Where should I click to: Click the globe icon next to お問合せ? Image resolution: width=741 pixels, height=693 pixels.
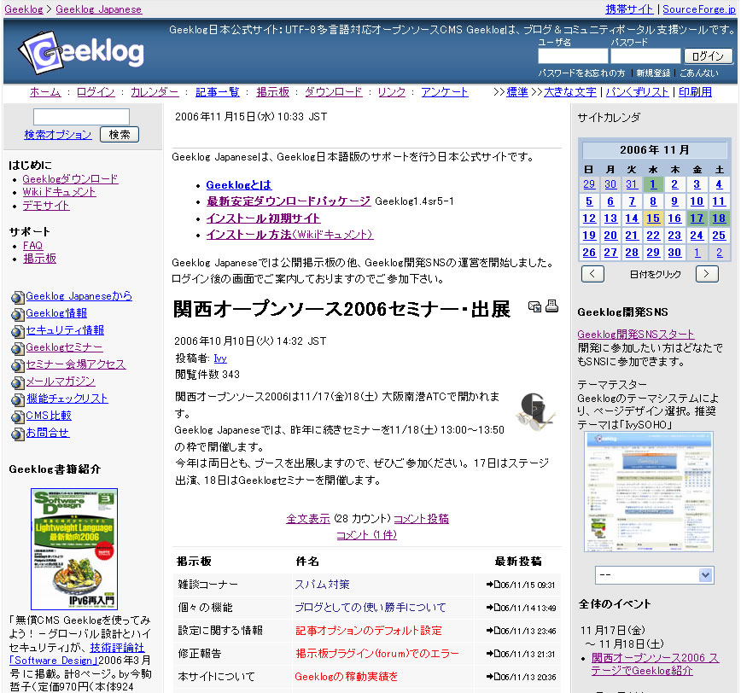point(18,434)
